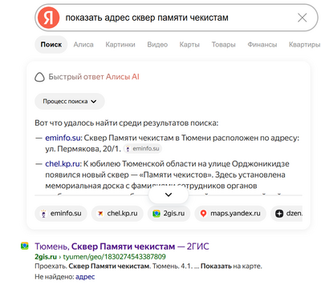Open the eminfo.su source chip
321x289 pixels.
[61, 214]
